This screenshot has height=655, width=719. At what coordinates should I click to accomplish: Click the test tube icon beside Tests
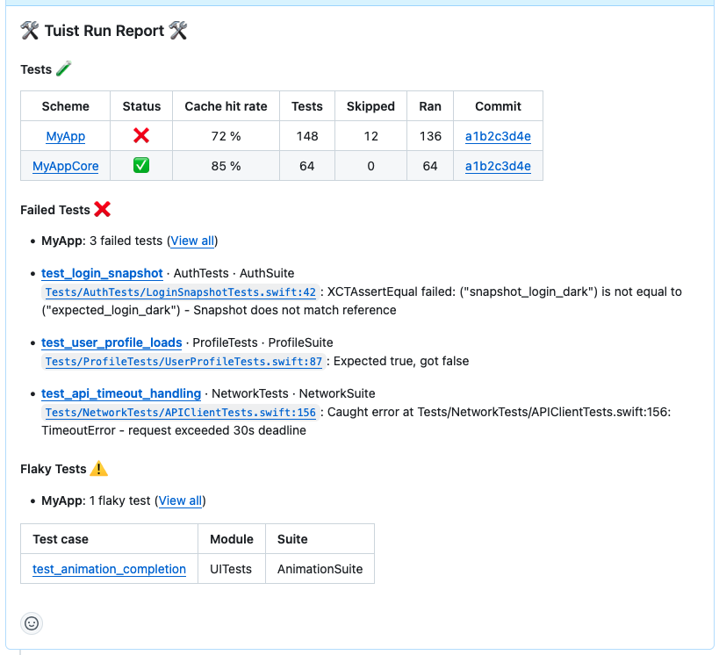click(63, 69)
